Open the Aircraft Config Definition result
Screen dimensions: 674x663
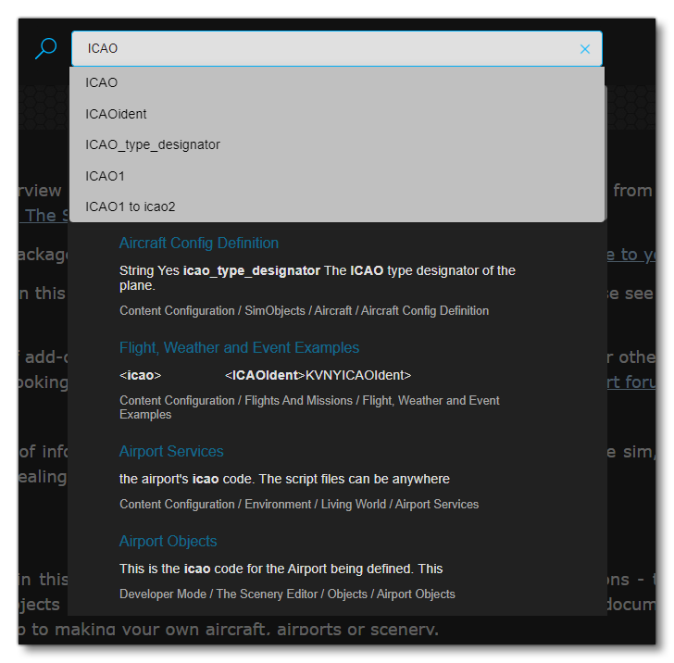[x=198, y=243]
